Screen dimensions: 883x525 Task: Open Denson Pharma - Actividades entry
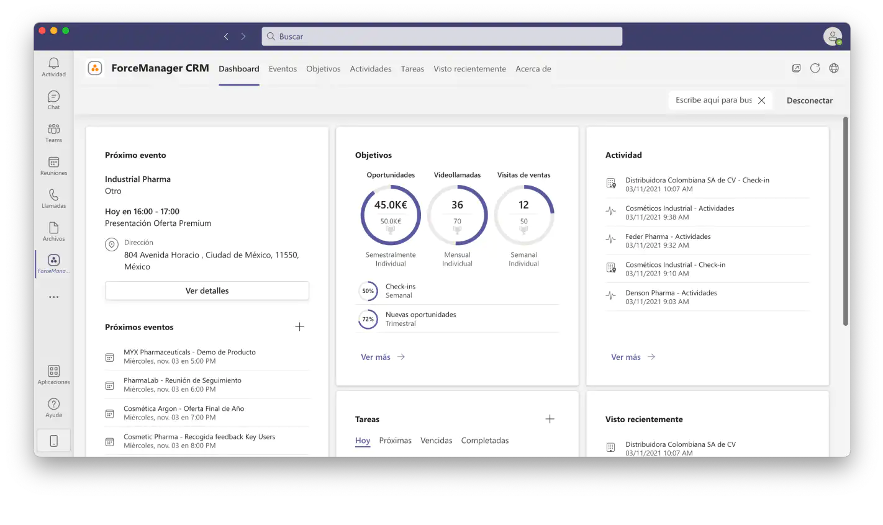click(707, 297)
